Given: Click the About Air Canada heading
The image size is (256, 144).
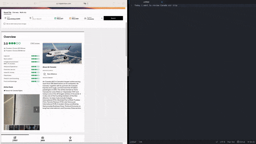Looking at the screenshot, I should coord(49,67).
